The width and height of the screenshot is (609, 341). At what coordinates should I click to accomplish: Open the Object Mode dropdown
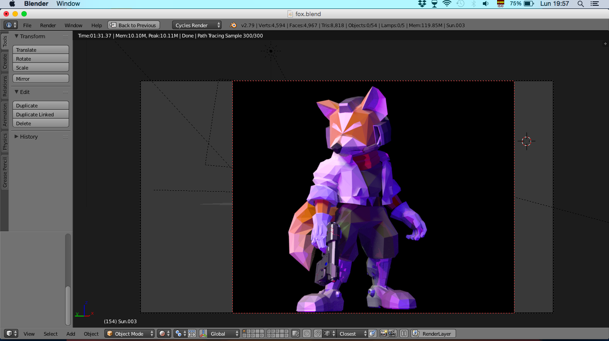click(129, 333)
